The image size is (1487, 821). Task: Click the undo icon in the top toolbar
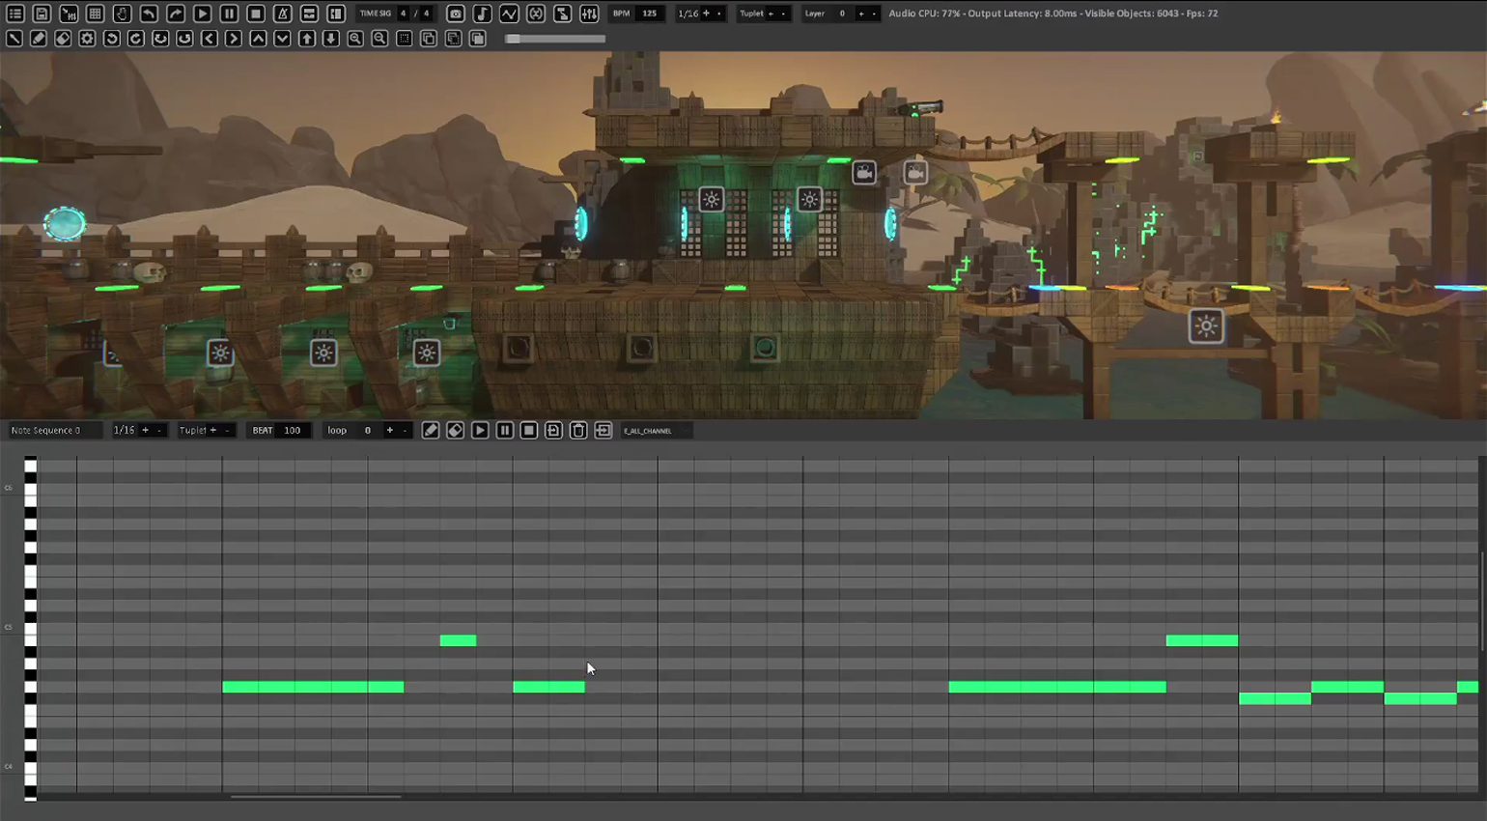click(x=147, y=14)
